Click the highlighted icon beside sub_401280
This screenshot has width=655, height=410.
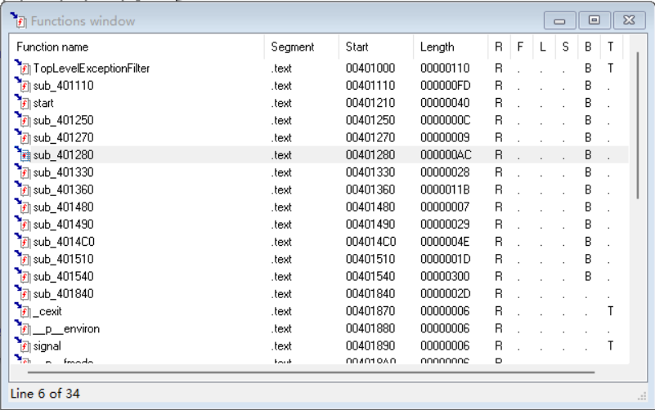(x=23, y=154)
